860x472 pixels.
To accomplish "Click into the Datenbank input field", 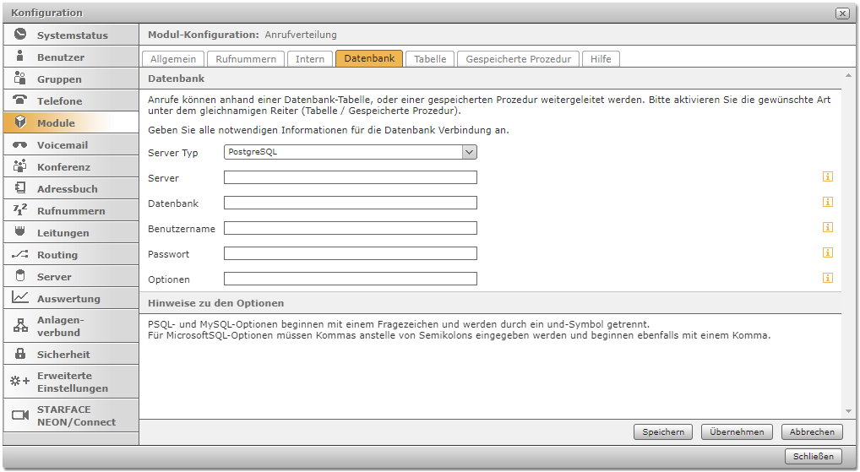I will [350, 203].
